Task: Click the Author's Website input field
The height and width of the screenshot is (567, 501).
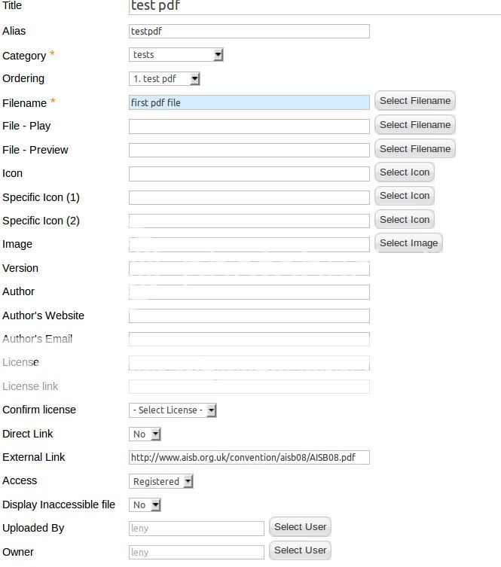Action: (249, 316)
